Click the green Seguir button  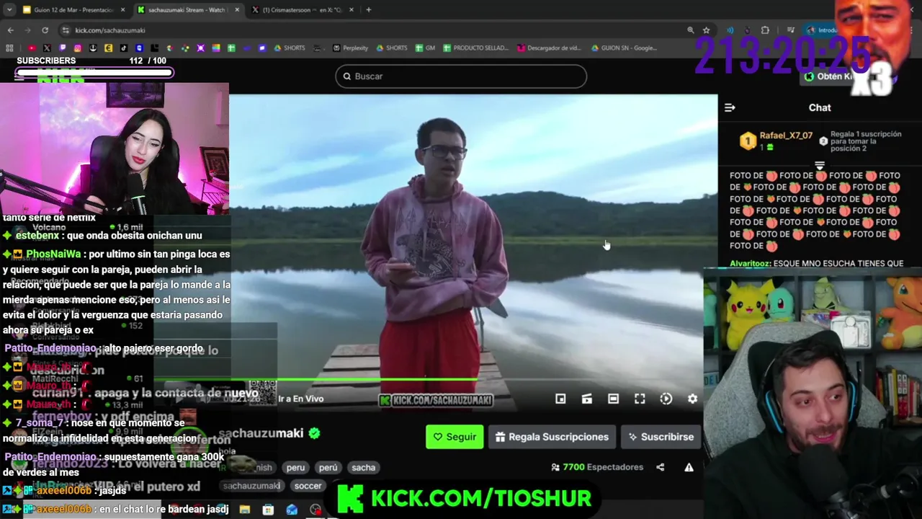455,437
